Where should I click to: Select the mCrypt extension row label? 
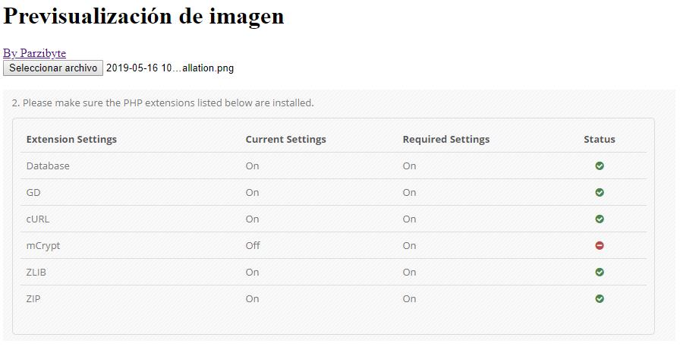click(x=43, y=245)
